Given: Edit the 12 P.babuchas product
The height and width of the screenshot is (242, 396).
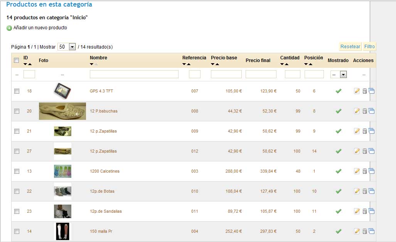Looking at the screenshot, I should [357, 111].
